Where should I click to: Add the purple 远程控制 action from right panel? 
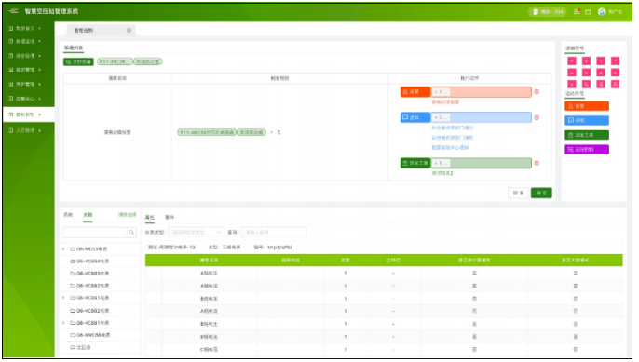tap(587, 150)
